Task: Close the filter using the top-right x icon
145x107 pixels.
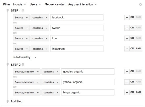Action: (140, 4)
